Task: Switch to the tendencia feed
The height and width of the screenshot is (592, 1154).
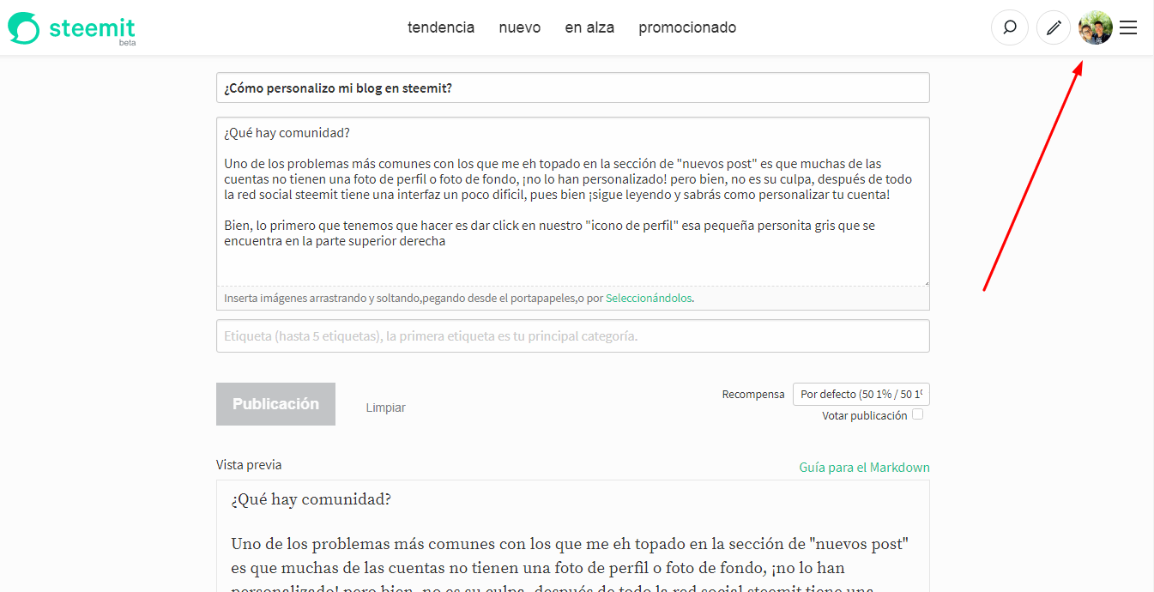Action: (x=441, y=27)
